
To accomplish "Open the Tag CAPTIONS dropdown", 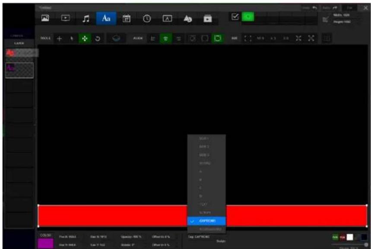I will pyautogui.click(x=199, y=237).
